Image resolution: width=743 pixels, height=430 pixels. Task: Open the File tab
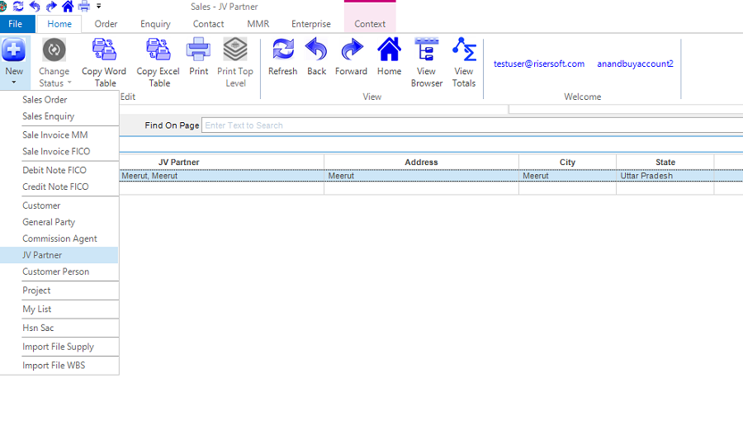tap(15, 24)
